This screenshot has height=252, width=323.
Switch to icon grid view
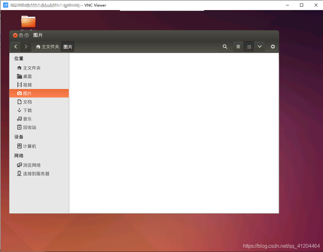(249, 47)
